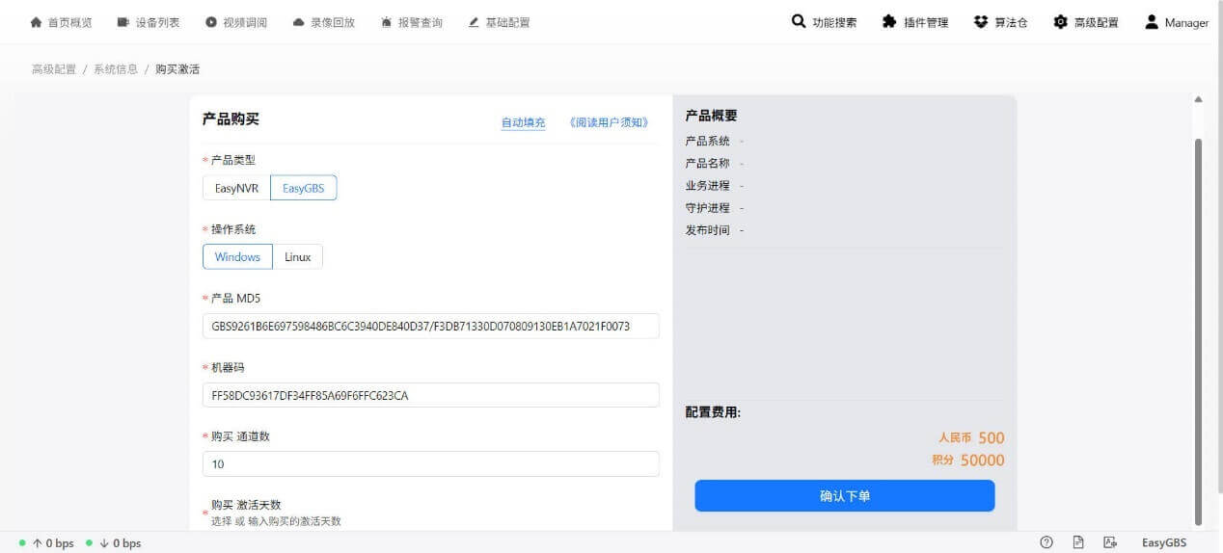Click the 购买激活 breadcrumb text
Image resolution: width=1223 pixels, height=553 pixels.
[x=177, y=69]
